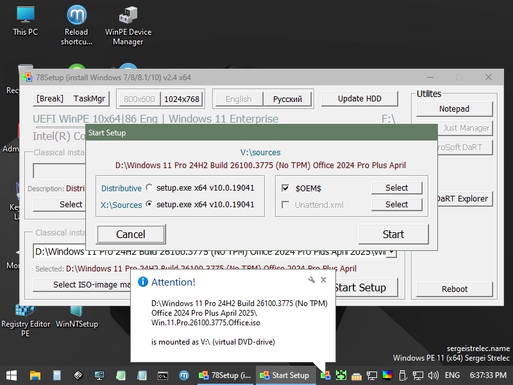Screen dimensions: 513x385
Task: Expand the ISO image path dropdown
Action: tap(391, 252)
